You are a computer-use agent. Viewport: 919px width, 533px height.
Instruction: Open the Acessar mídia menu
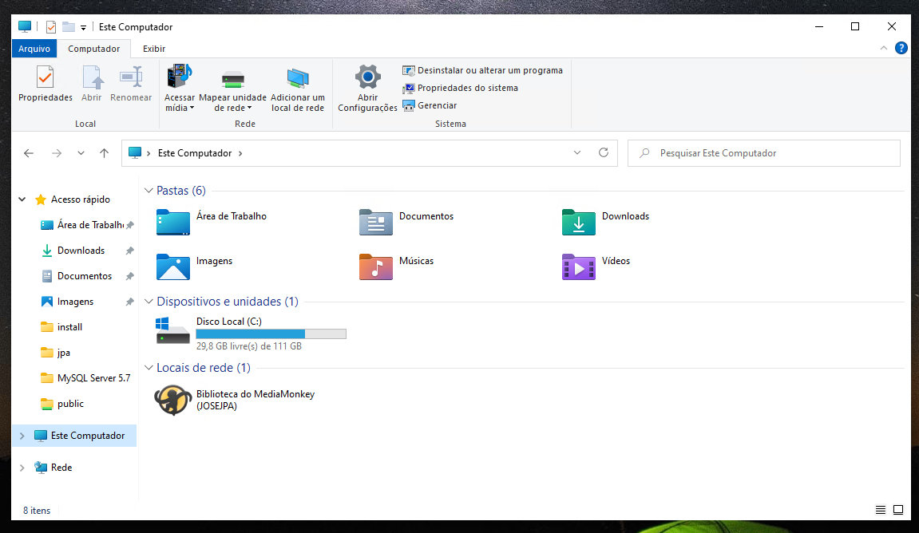pyautogui.click(x=180, y=88)
